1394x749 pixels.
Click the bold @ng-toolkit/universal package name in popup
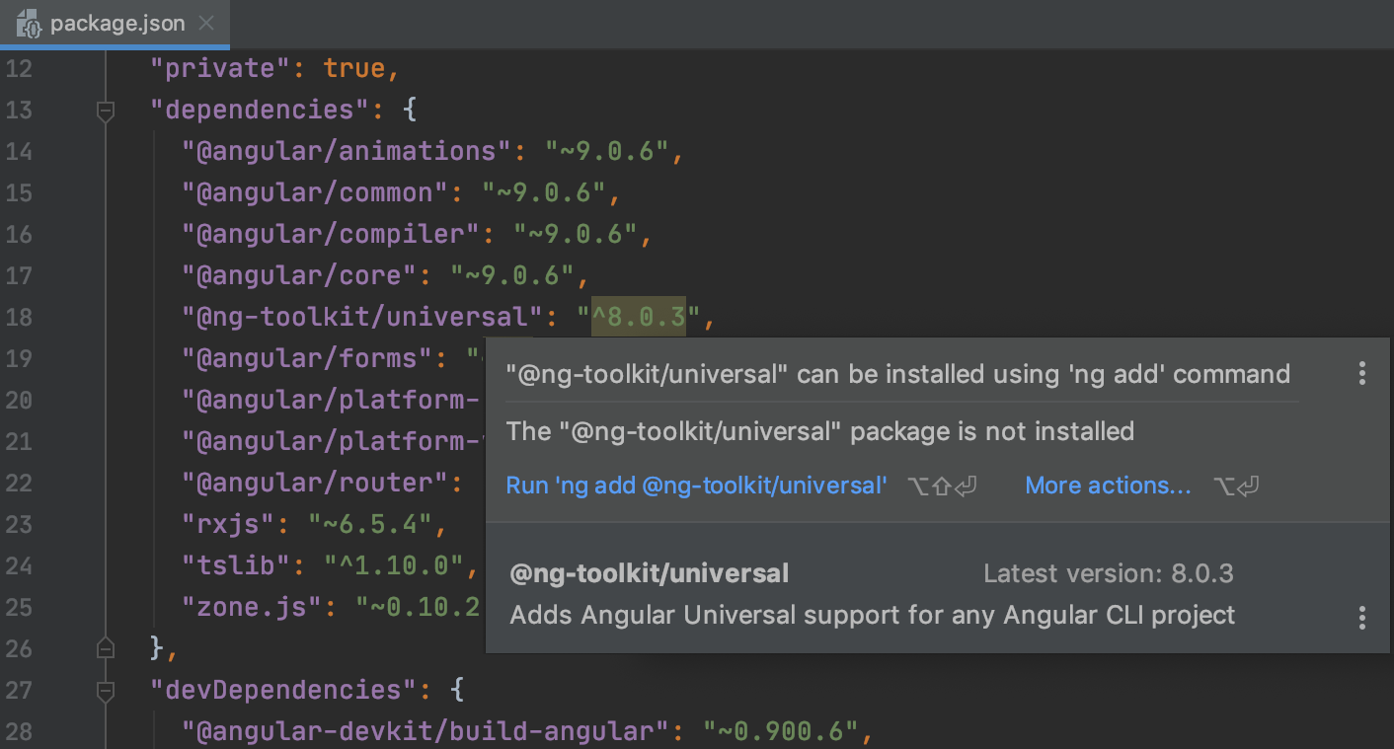tap(650, 573)
